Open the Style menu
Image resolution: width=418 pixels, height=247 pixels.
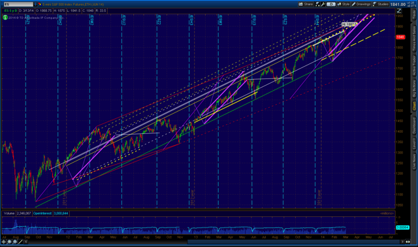coord(344,4)
